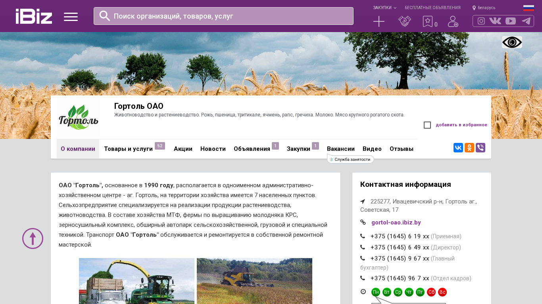
Task: Click the location arrow icon by address
Action: coord(363,201)
